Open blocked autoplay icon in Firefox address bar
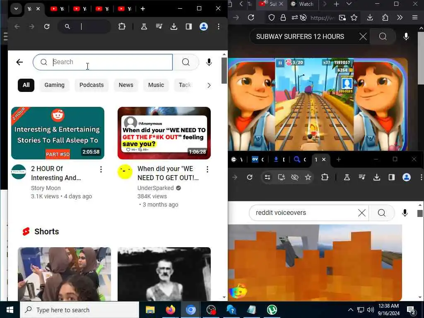This screenshot has height=318, width=424. point(304,17)
